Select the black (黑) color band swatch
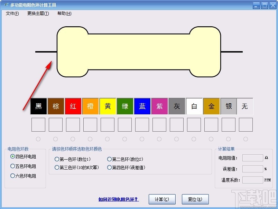The image size is (278, 209). point(38,106)
